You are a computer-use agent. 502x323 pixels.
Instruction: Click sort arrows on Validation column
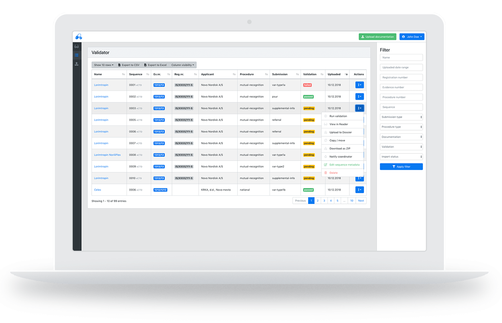click(322, 74)
